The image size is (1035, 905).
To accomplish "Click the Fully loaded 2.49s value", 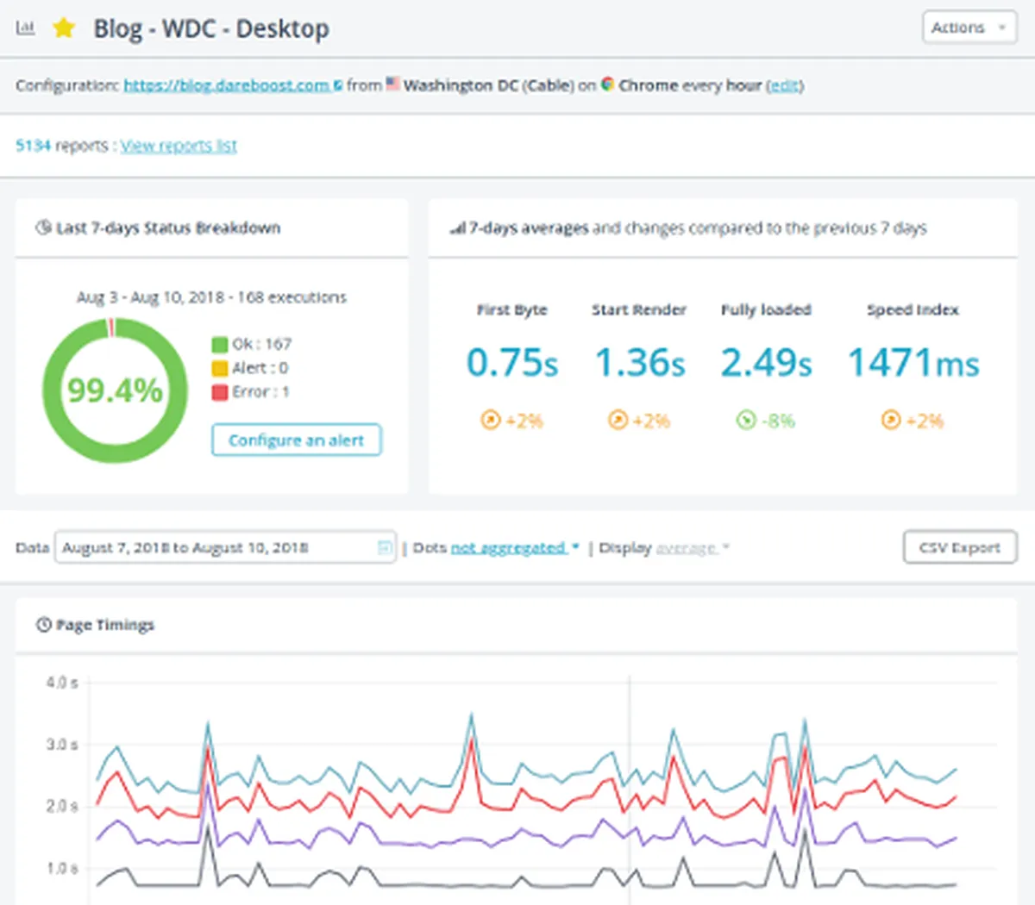I will click(x=767, y=363).
